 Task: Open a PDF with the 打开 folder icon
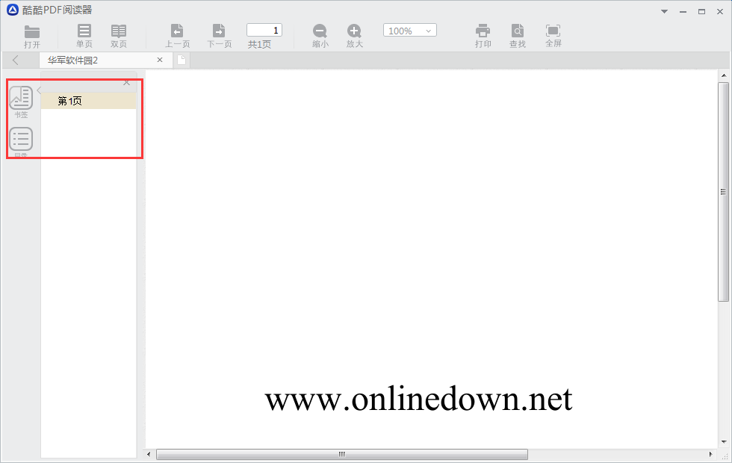[x=31, y=37]
